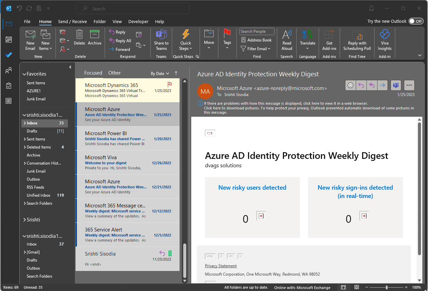Click New risky sign-ins detected link
Viewport: 428px width, 291px height.
click(355, 192)
